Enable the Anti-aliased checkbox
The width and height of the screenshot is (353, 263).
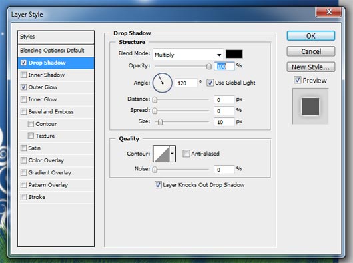tap(186, 154)
